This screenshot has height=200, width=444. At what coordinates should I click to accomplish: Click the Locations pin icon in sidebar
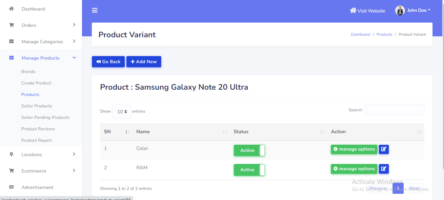(x=11, y=155)
